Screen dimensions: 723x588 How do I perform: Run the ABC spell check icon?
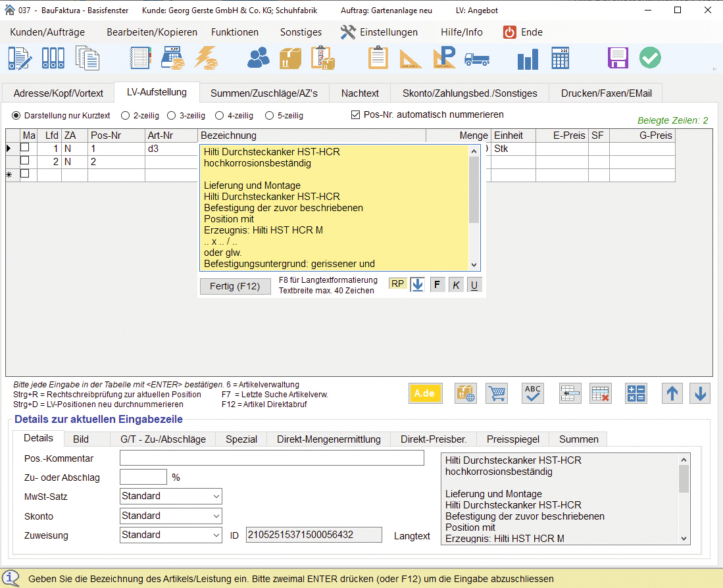(x=533, y=393)
